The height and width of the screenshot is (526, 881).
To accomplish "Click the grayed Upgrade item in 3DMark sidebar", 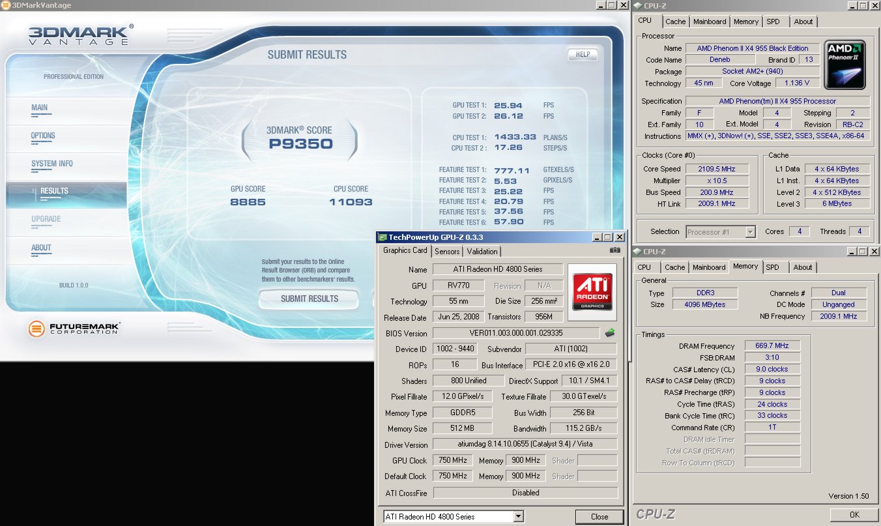I will tap(46, 219).
